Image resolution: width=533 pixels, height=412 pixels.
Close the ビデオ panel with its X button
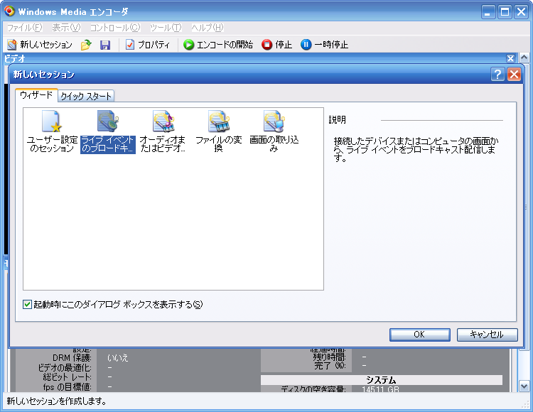pos(510,58)
